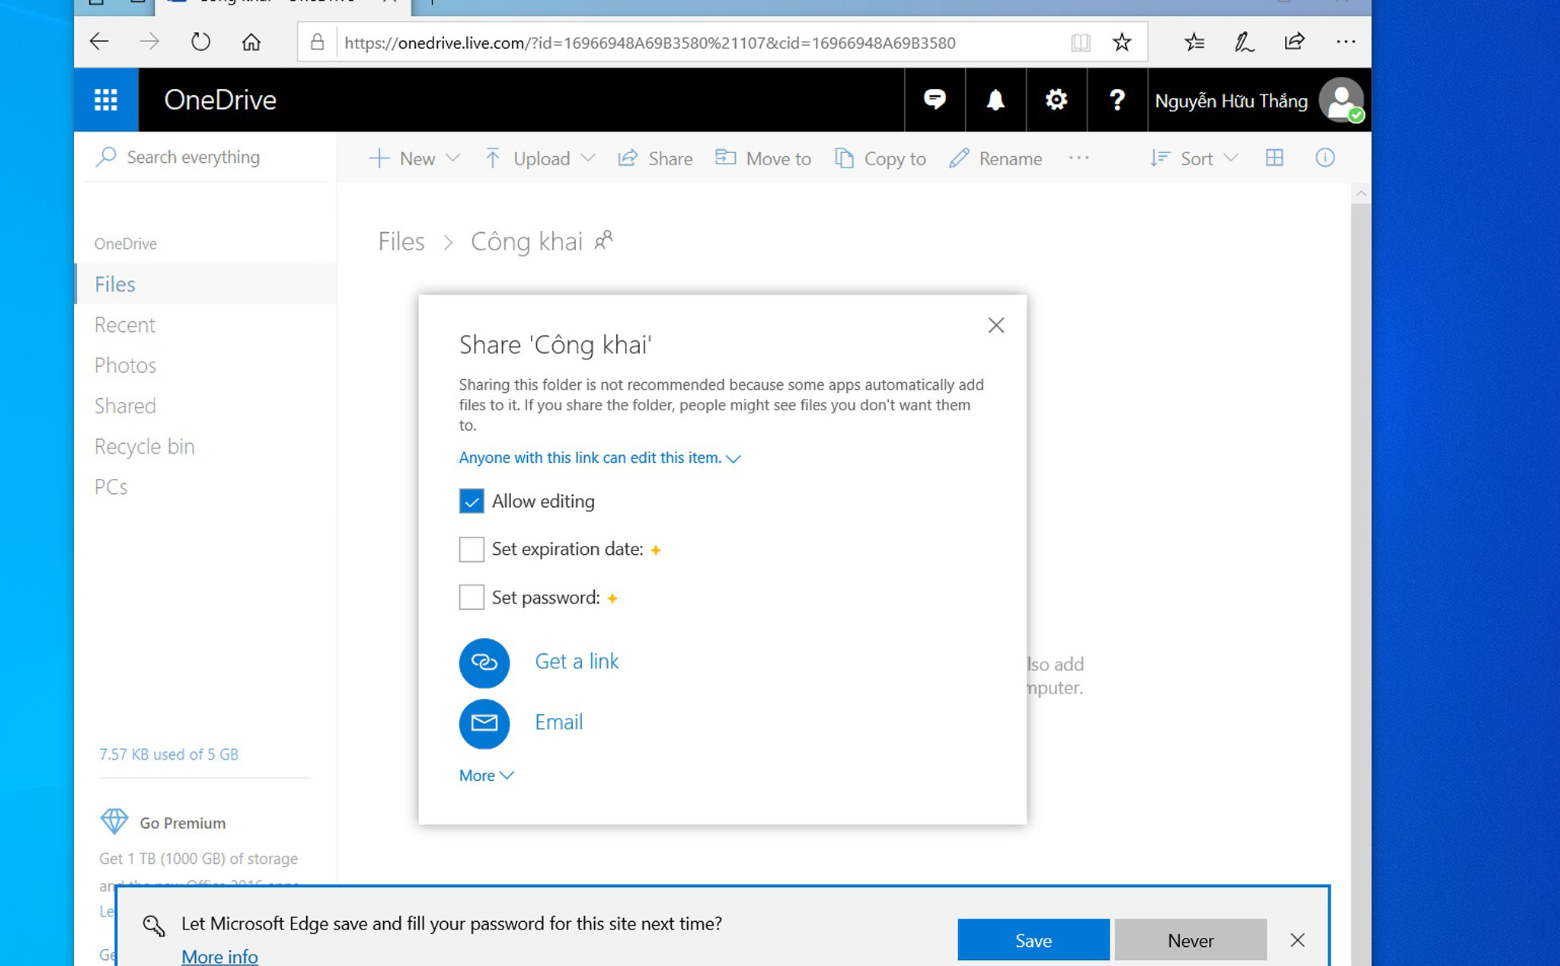The width and height of the screenshot is (1560, 966).
Task: Enable Set expiration date checkbox
Action: pyautogui.click(x=472, y=549)
